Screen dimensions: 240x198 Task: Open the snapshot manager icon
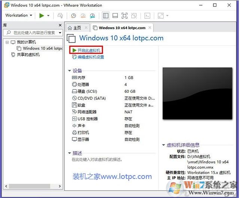tap(92, 15)
